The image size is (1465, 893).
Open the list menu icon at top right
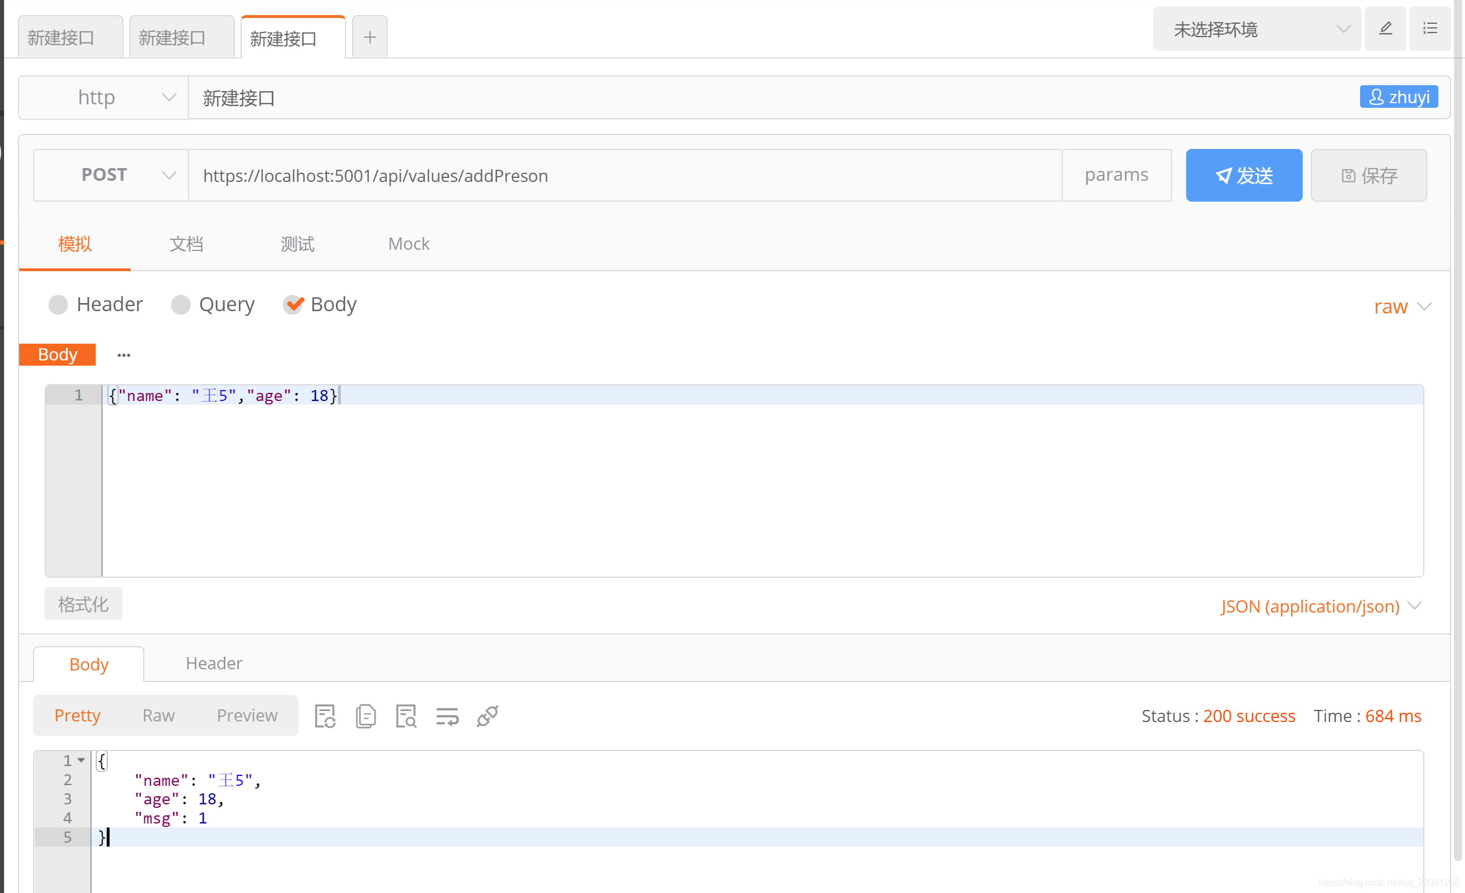(x=1430, y=28)
